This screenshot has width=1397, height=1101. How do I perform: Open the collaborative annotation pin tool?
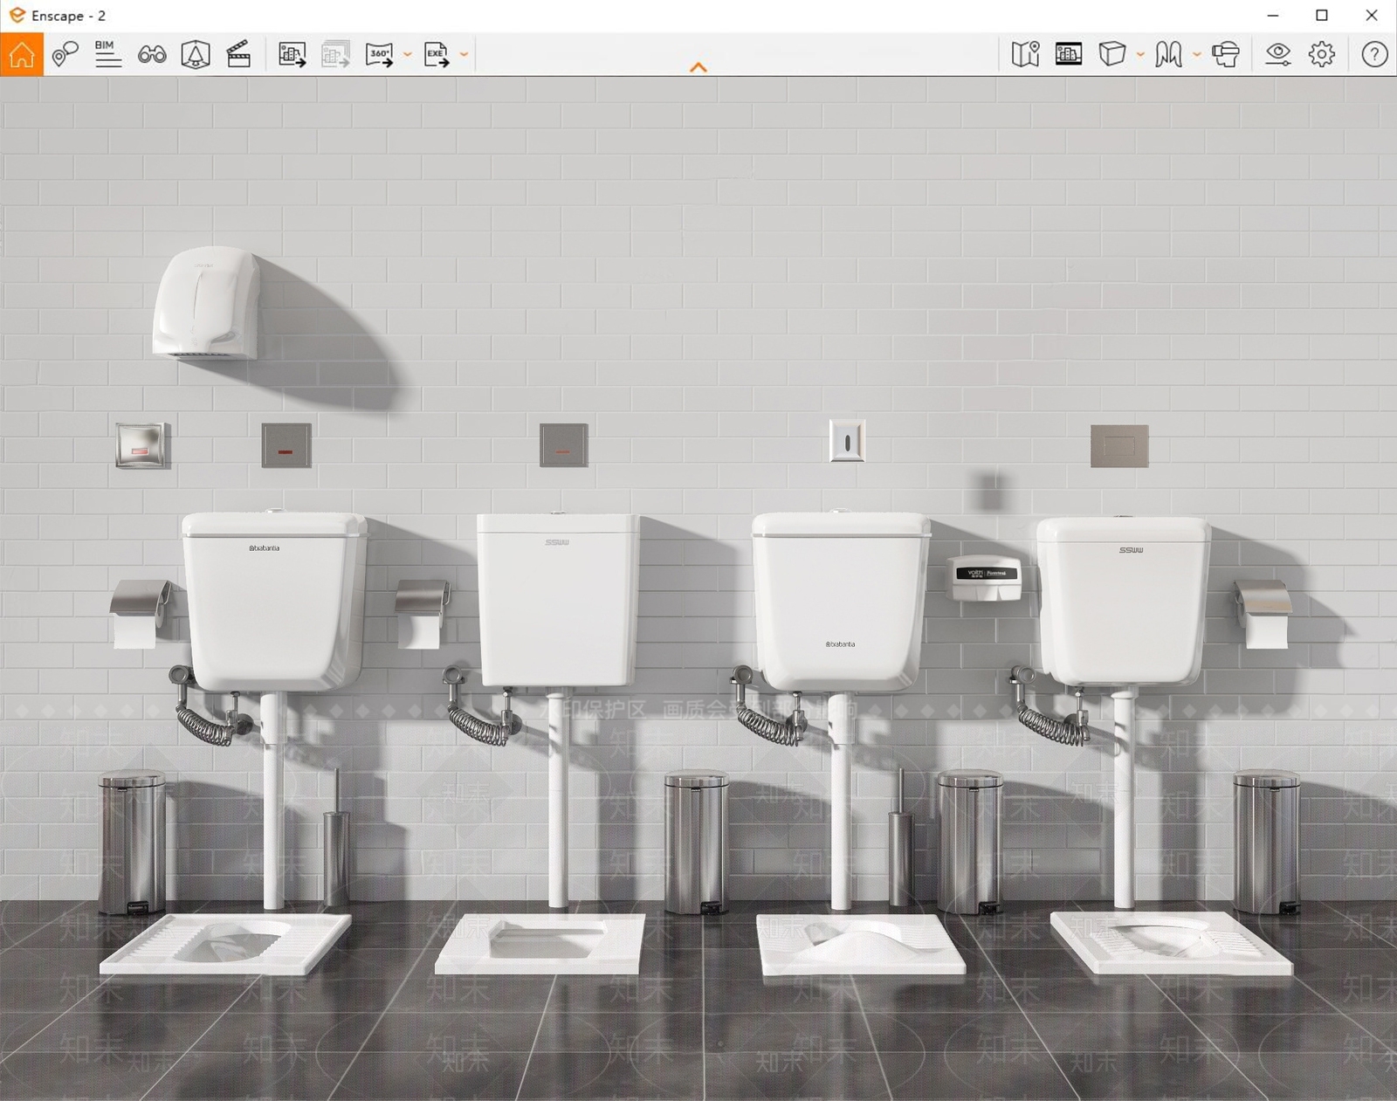click(x=65, y=54)
